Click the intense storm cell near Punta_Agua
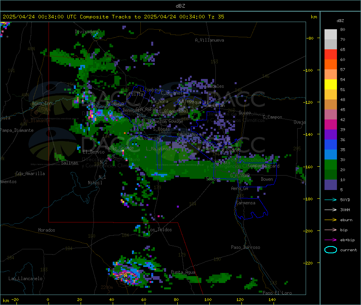Screen dimensions: 361x305 coord(126,275)
